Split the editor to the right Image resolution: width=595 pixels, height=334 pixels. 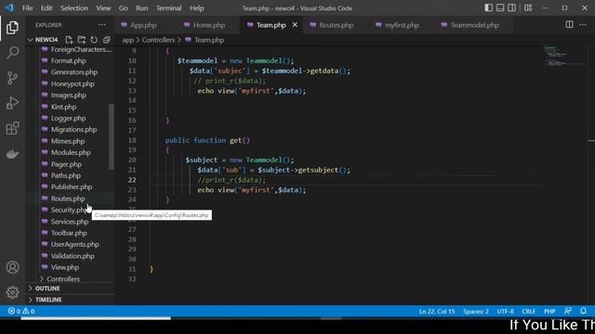[569, 25]
